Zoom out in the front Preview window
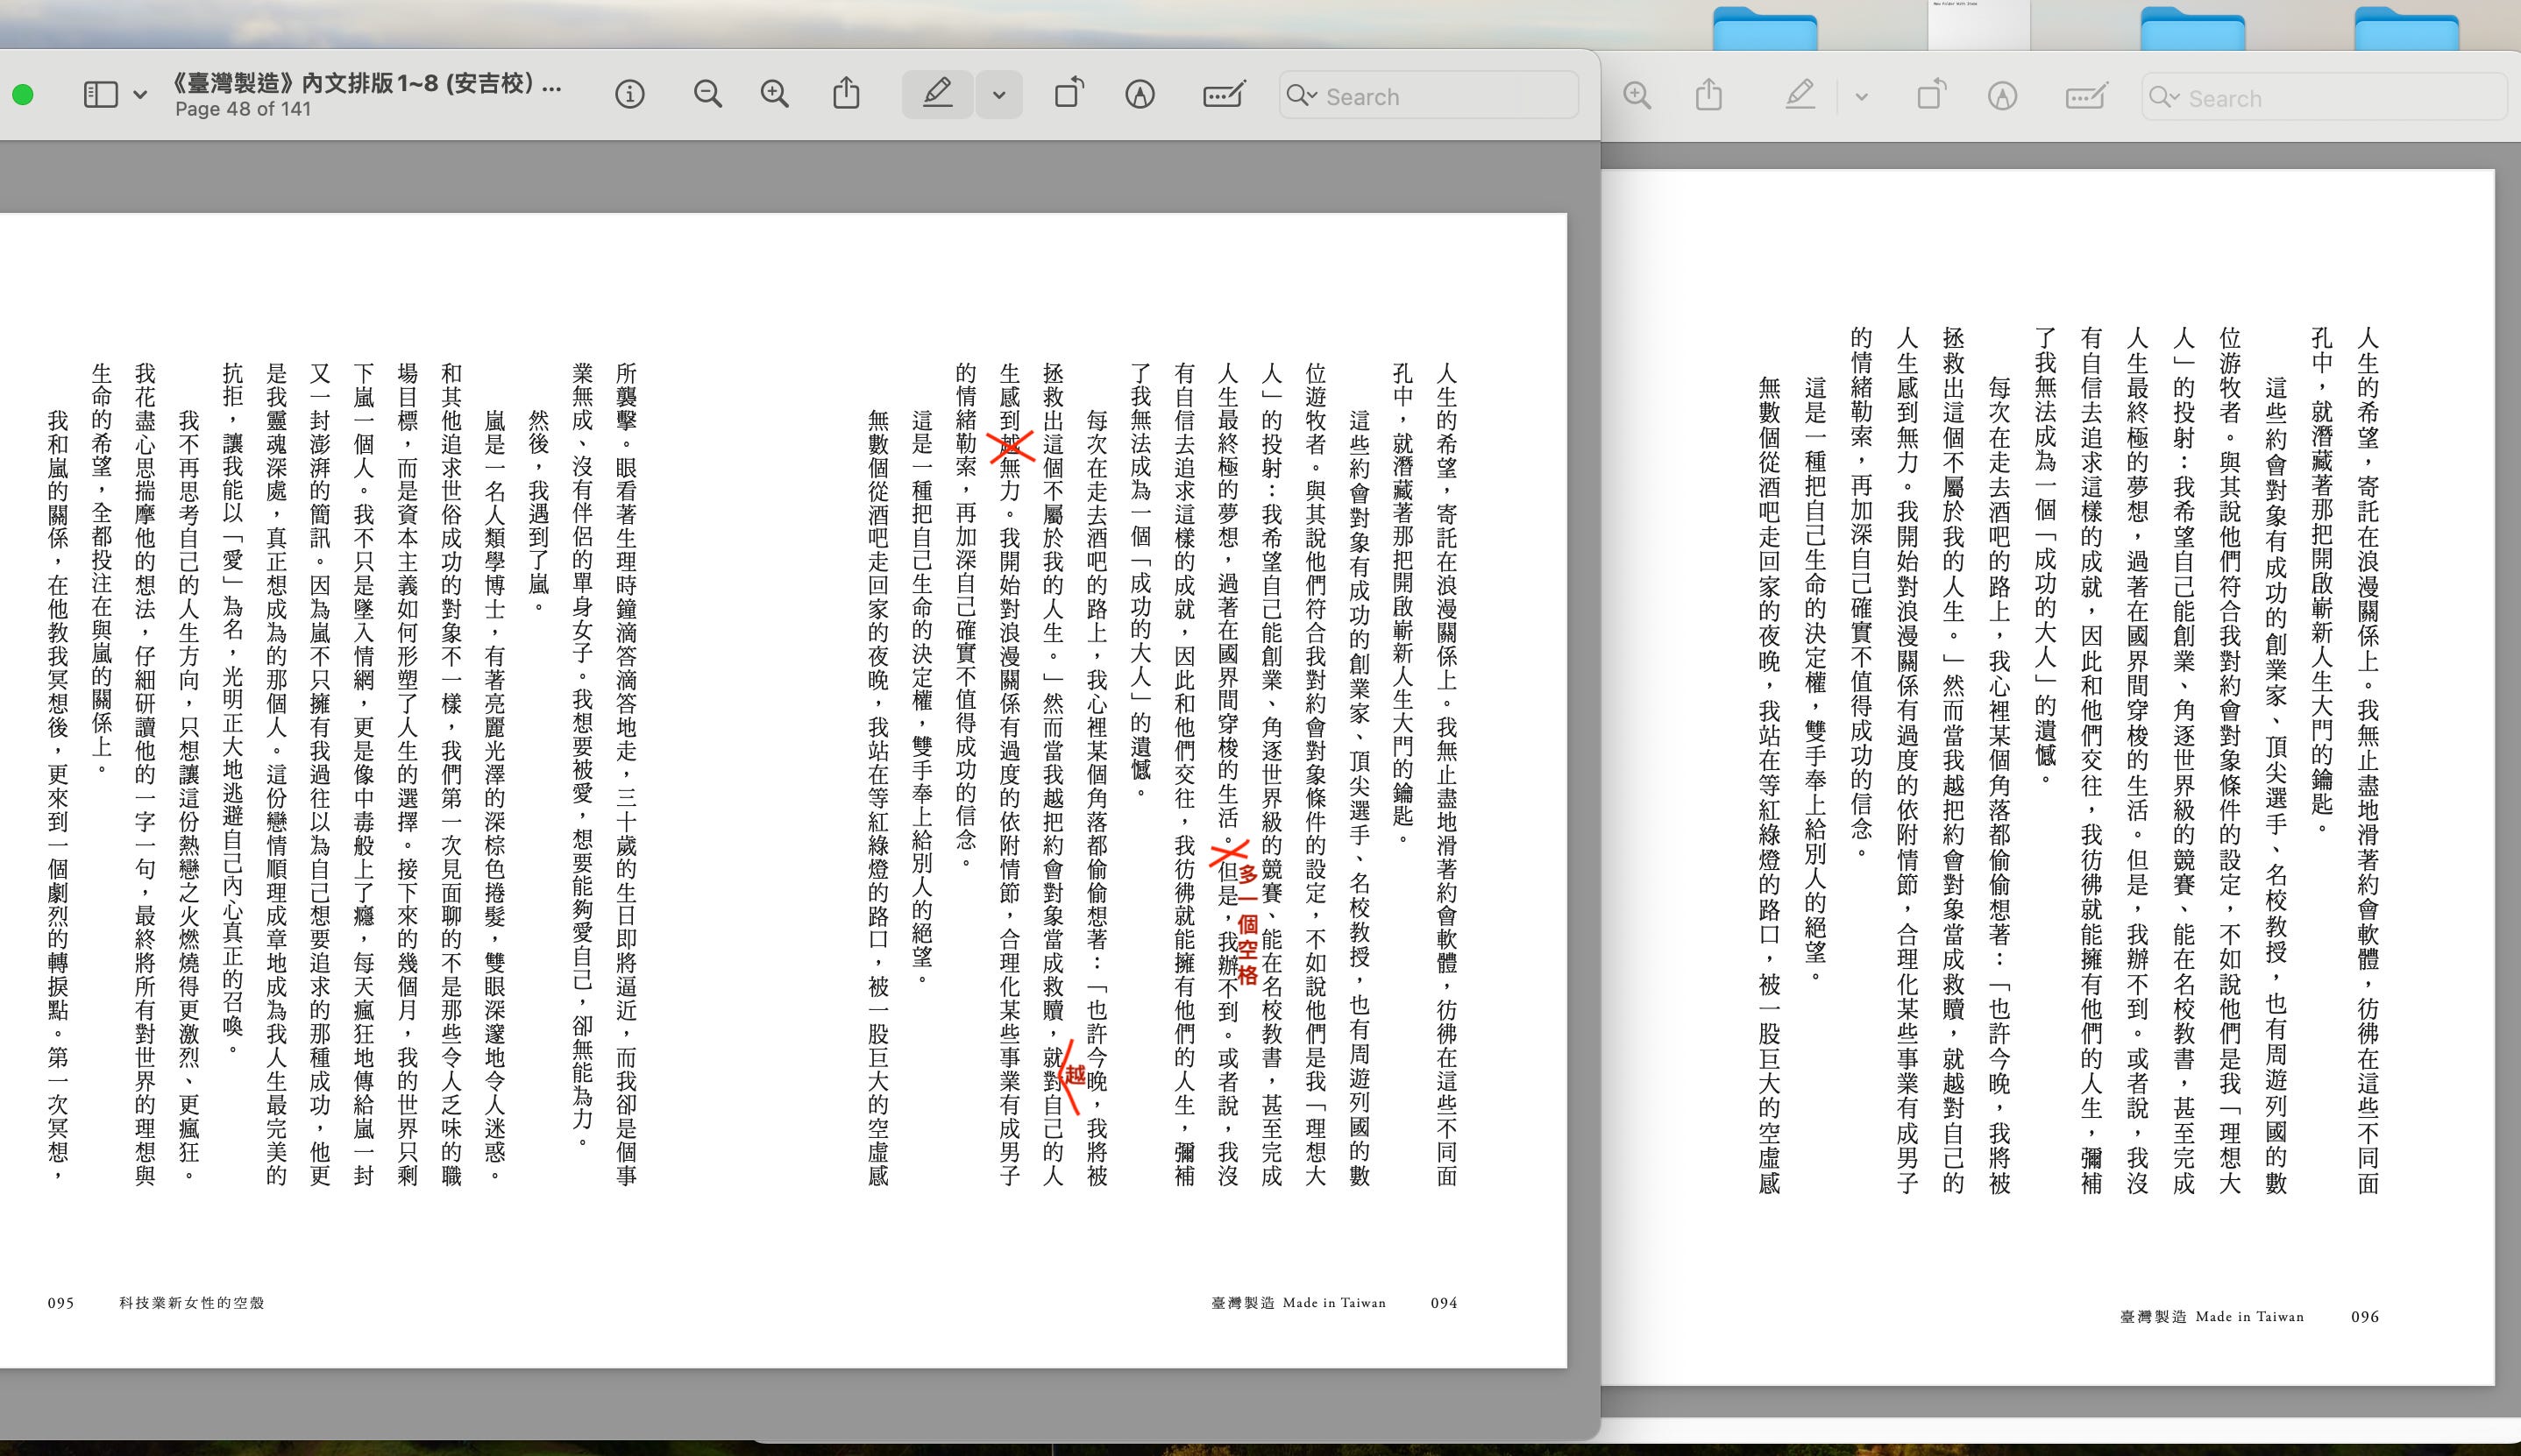Viewport: 2521px width, 1456px height. pos(707,95)
